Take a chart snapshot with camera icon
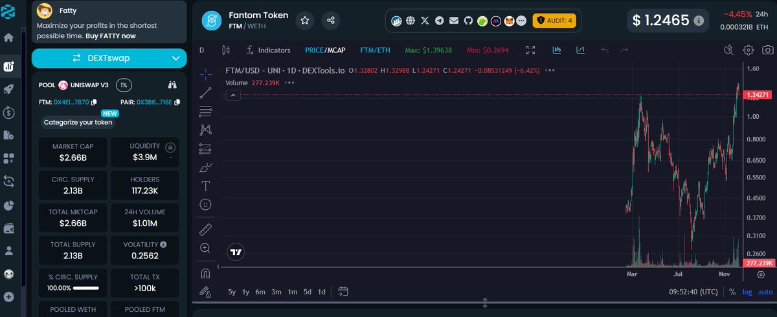The height and width of the screenshot is (317, 777). point(767,50)
